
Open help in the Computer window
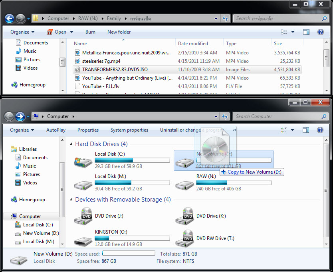tap(320, 130)
